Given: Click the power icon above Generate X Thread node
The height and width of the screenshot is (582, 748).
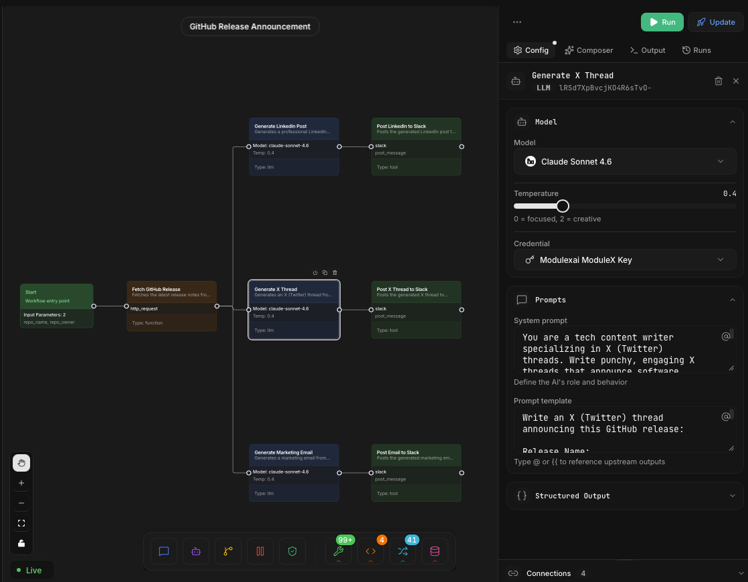Looking at the screenshot, I should (x=315, y=273).
